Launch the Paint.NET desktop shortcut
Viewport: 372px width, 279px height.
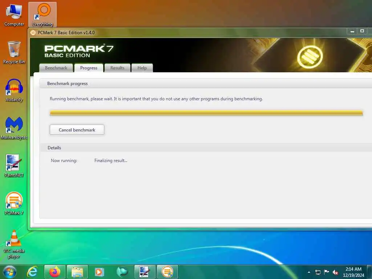[x=14, y=166]
